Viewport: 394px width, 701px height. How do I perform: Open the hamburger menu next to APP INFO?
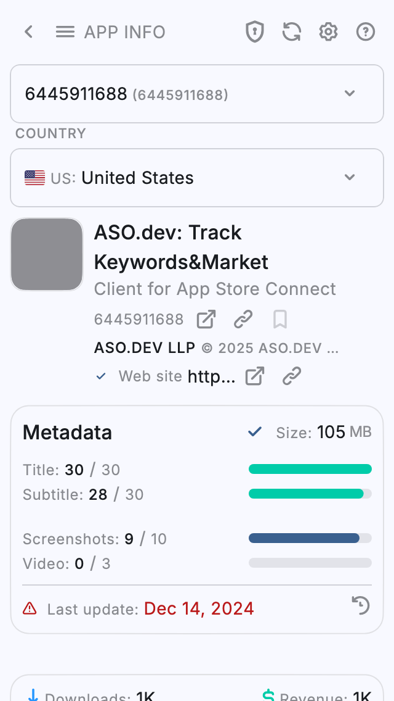[65, 31]
